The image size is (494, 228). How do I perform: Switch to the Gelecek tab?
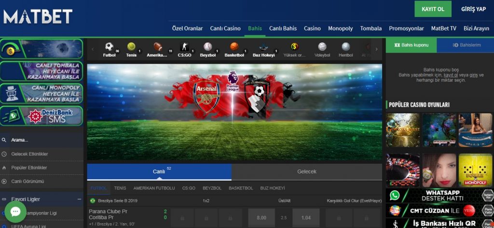[x=307, y=171]
